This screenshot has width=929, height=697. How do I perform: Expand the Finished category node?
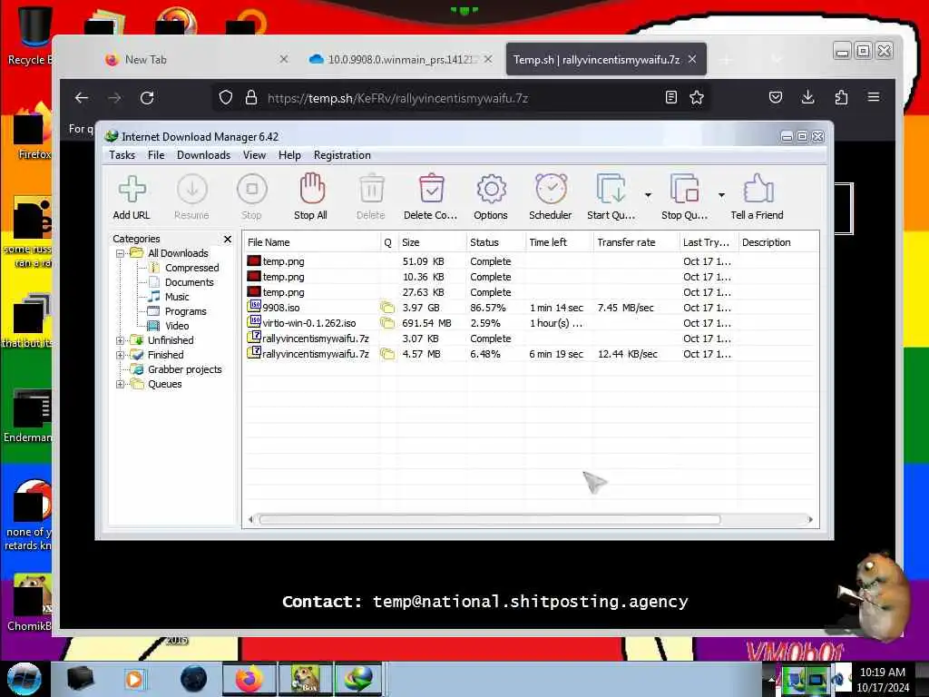(121, 355)
